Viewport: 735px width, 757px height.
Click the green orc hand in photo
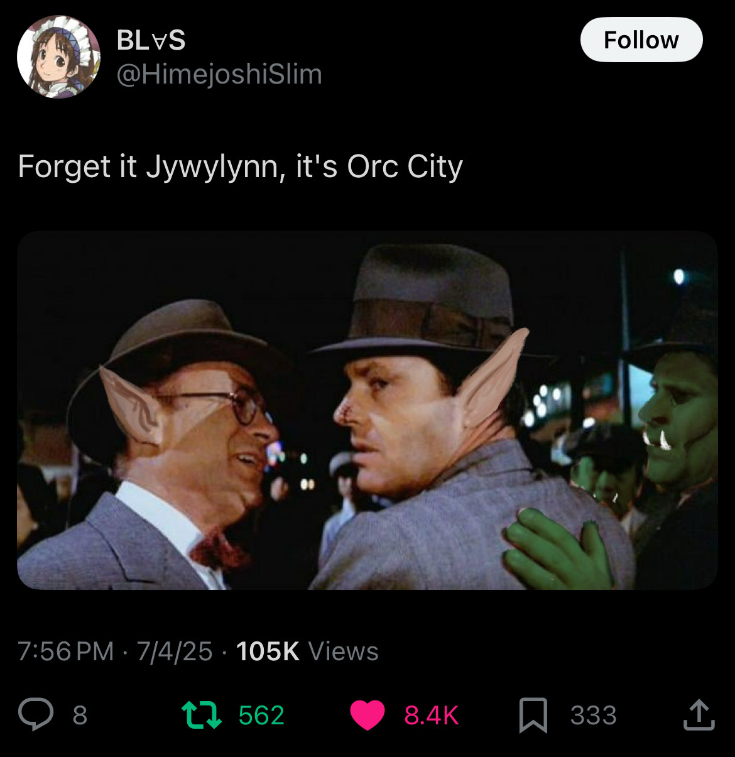coord(558,550)
